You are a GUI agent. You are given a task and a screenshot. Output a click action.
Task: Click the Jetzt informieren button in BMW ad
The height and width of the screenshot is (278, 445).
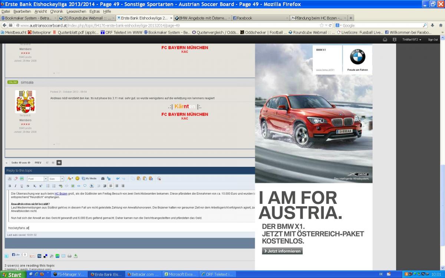tap(282, 251)
